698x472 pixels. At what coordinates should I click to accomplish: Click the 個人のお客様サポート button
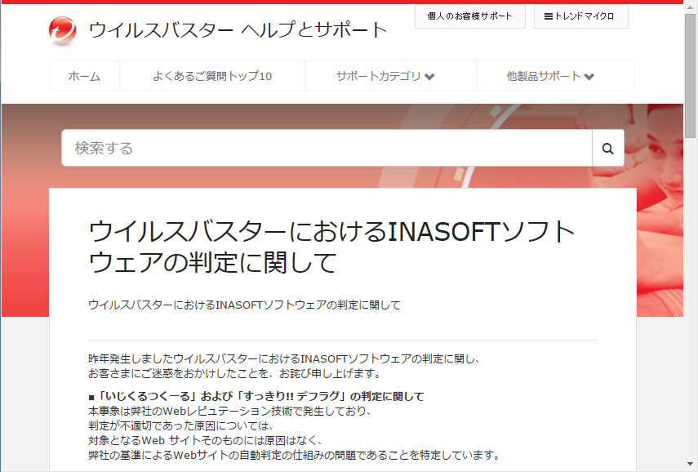(x=469, y=16)
